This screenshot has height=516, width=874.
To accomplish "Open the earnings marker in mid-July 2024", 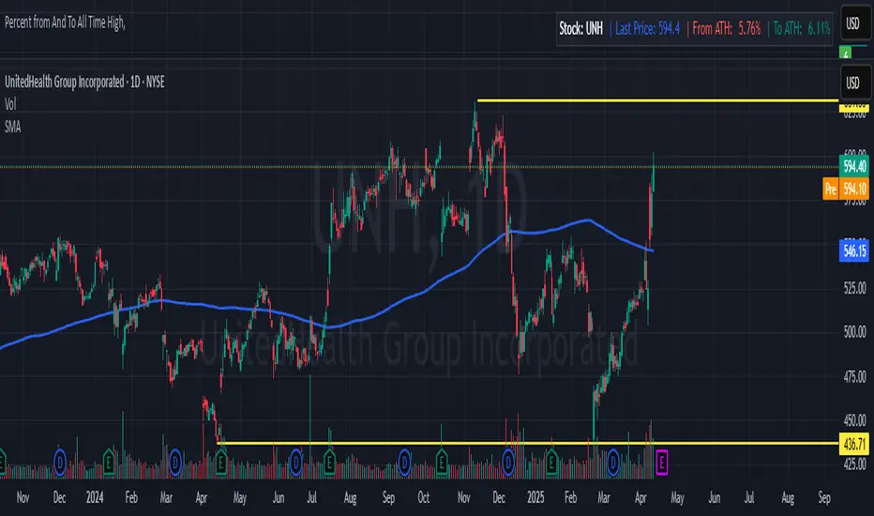I will point(329,463).
